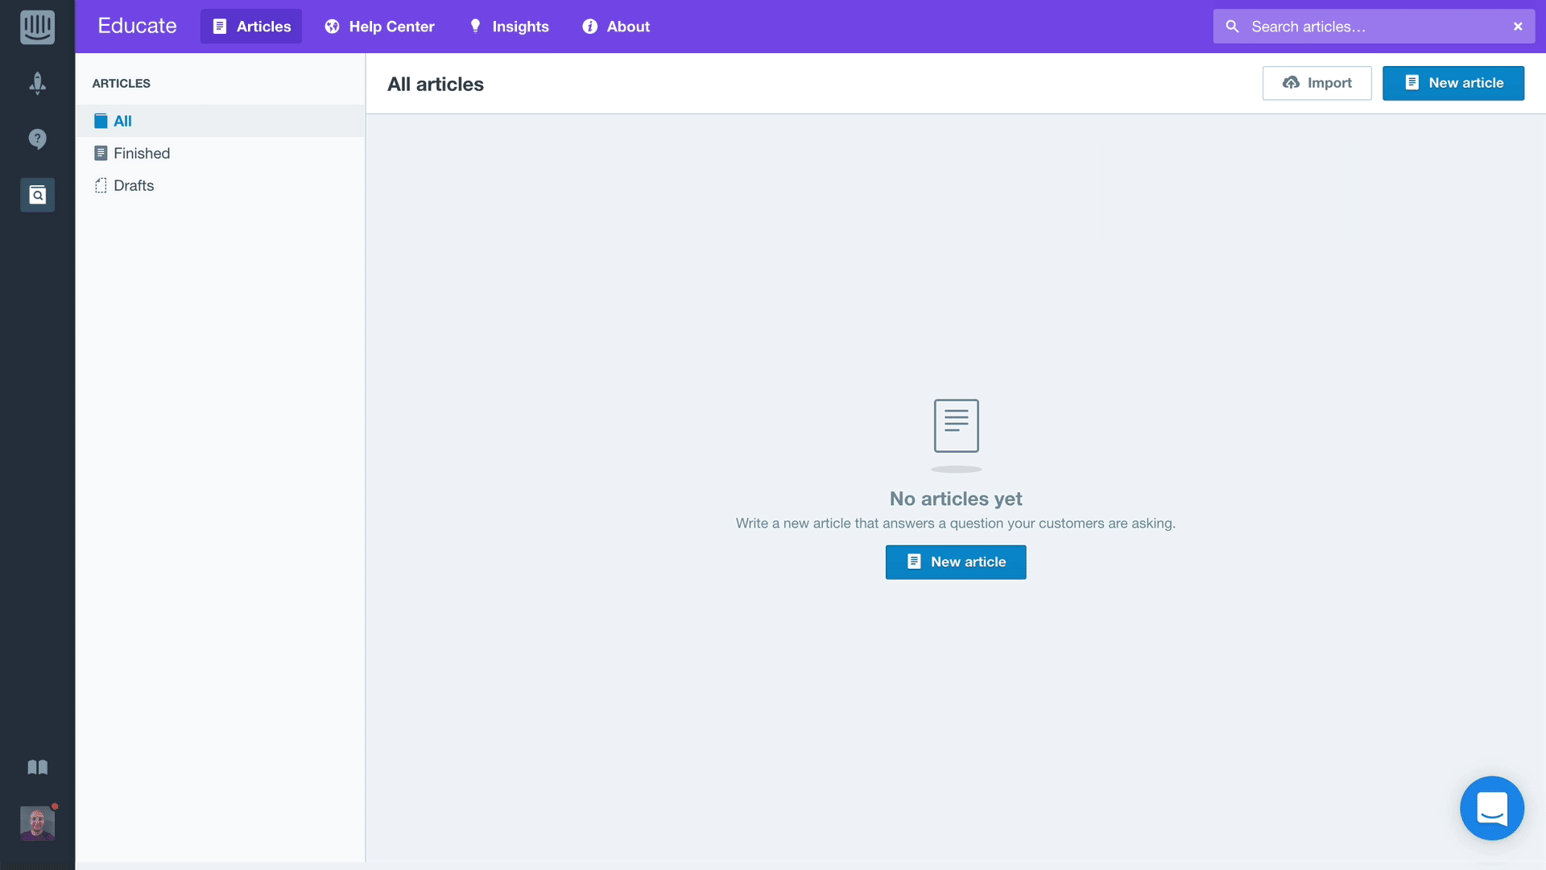
Task: Select the Educate book-search sidebar icon
Action: click(x=37, y=195)
